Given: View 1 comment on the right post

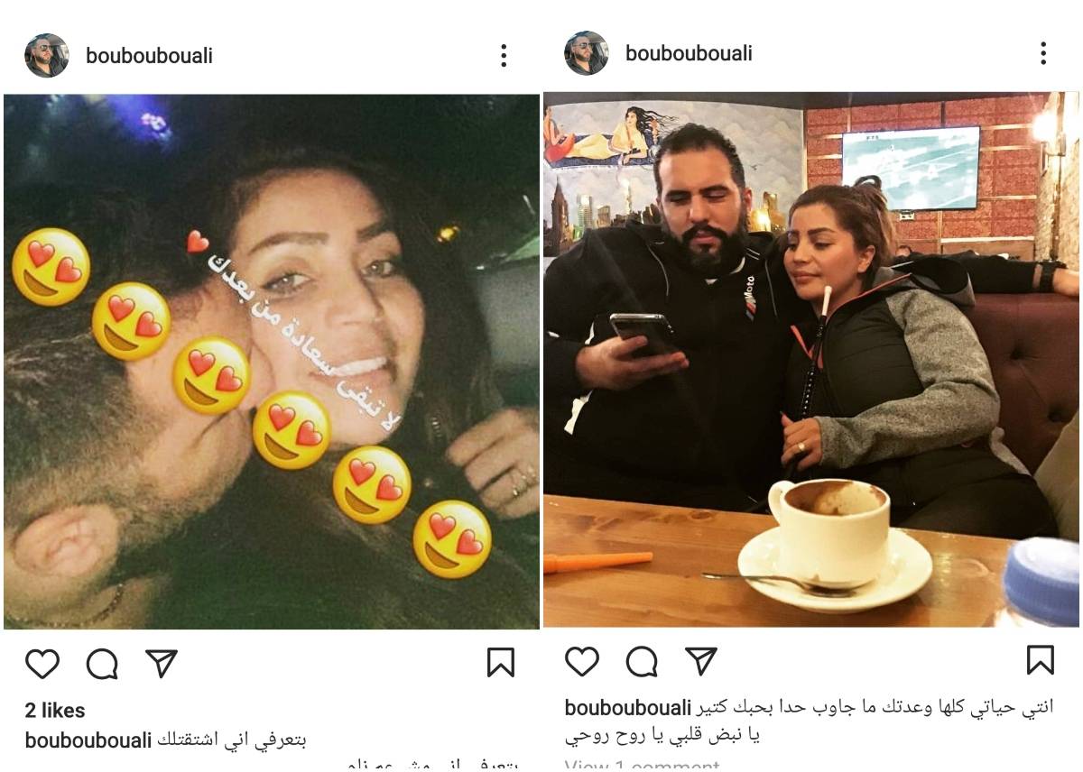Looking at the screenshot, I should (642, 766).
